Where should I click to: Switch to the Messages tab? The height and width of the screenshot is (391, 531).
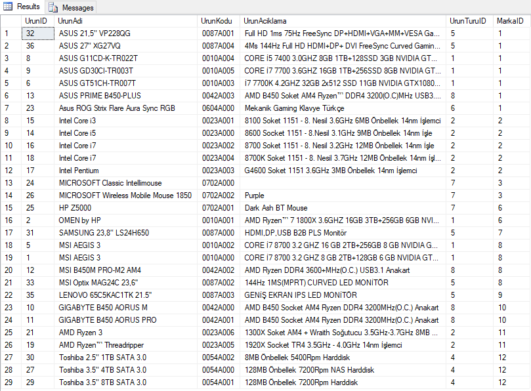coord(71,7)
